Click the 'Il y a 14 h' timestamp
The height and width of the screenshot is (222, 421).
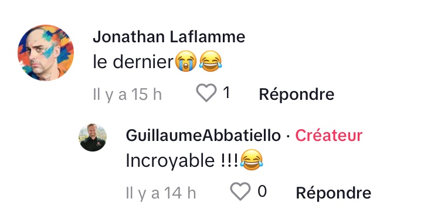[x=161, y=193]
